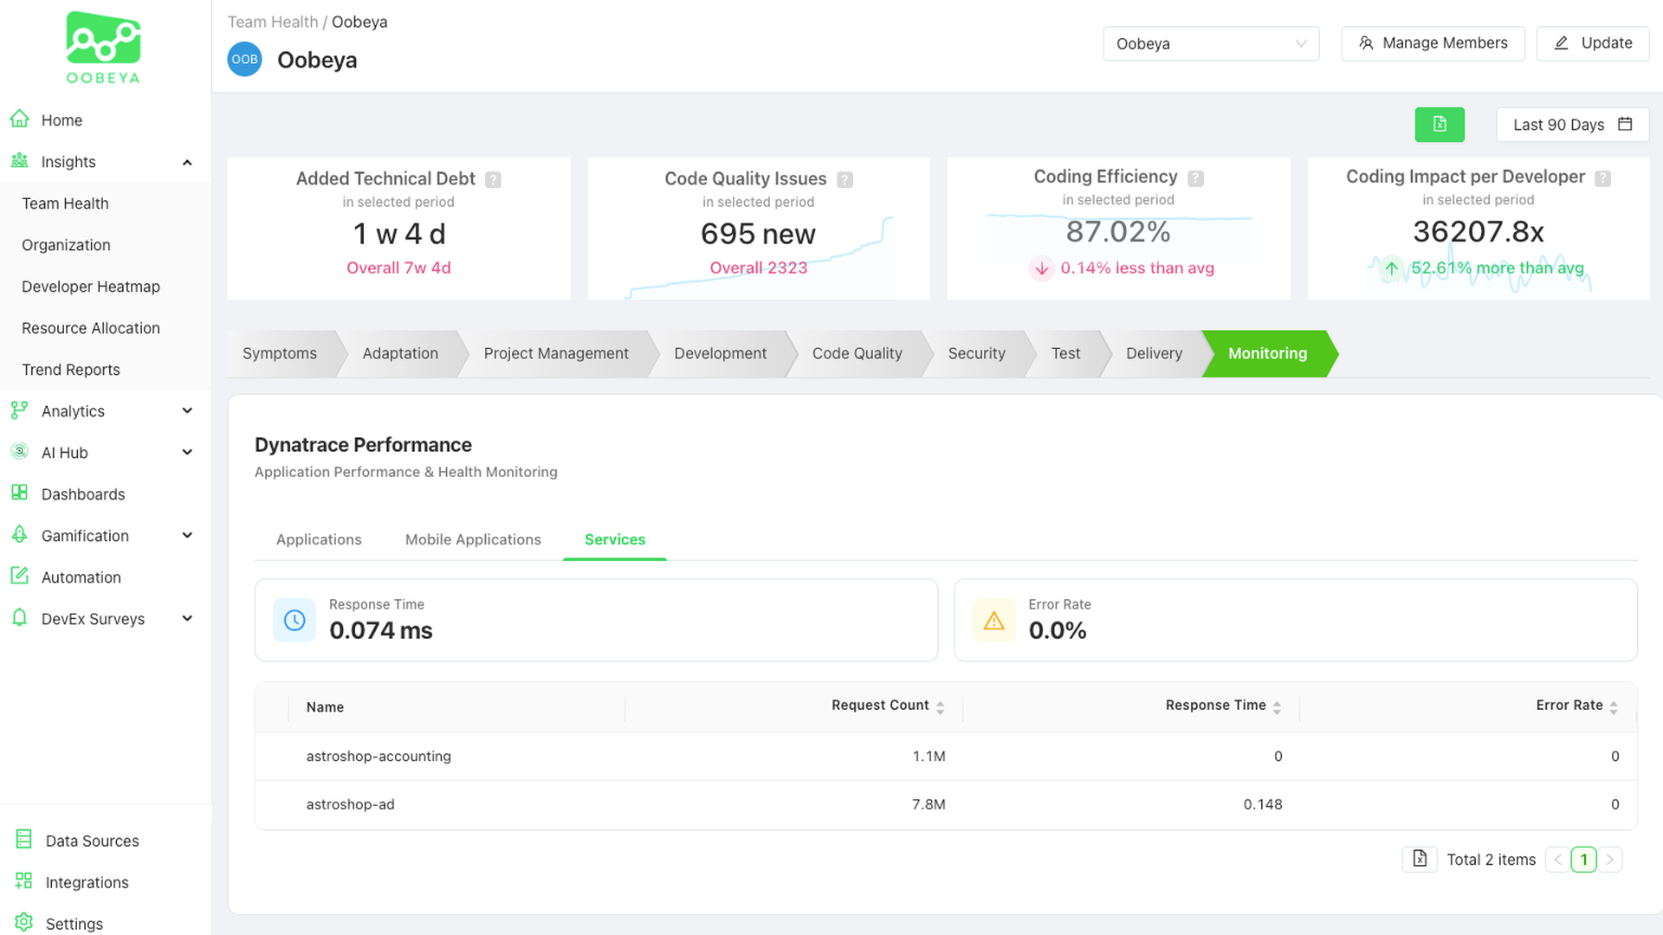Open the Oobeya team selector dropdown
The image size is (1663, 935).
(1211, 43)
